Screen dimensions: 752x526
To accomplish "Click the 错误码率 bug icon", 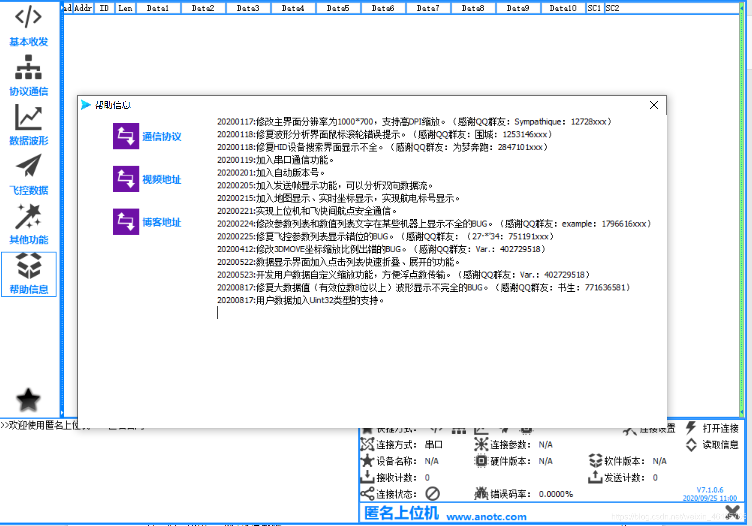I will (x=481, y=494).
